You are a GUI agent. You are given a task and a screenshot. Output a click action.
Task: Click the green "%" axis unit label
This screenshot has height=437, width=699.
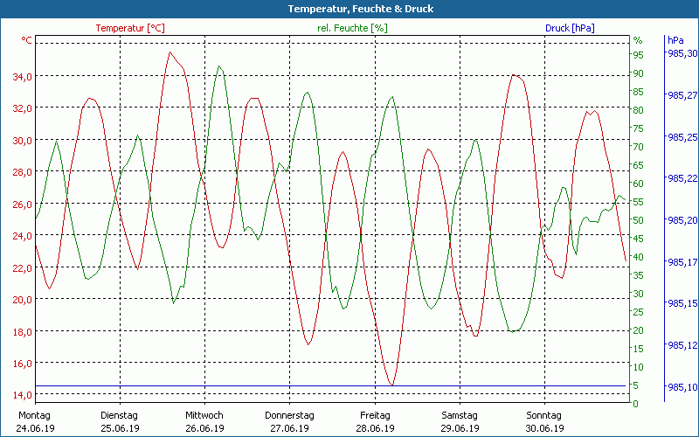[637, 40]
